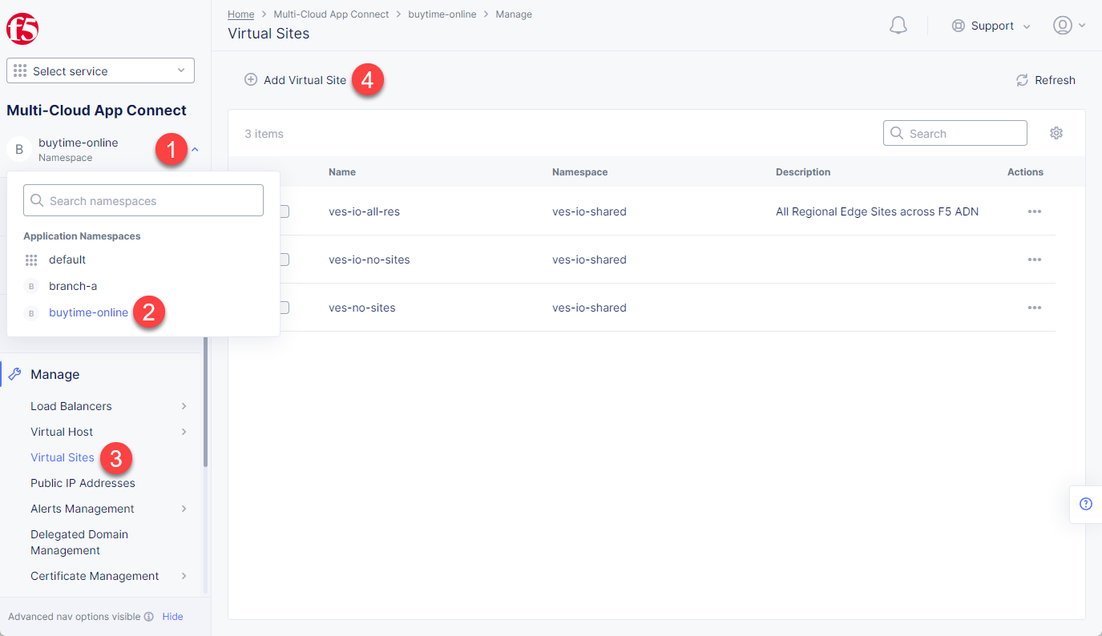Open the Select service dropdown

(100, 70)
